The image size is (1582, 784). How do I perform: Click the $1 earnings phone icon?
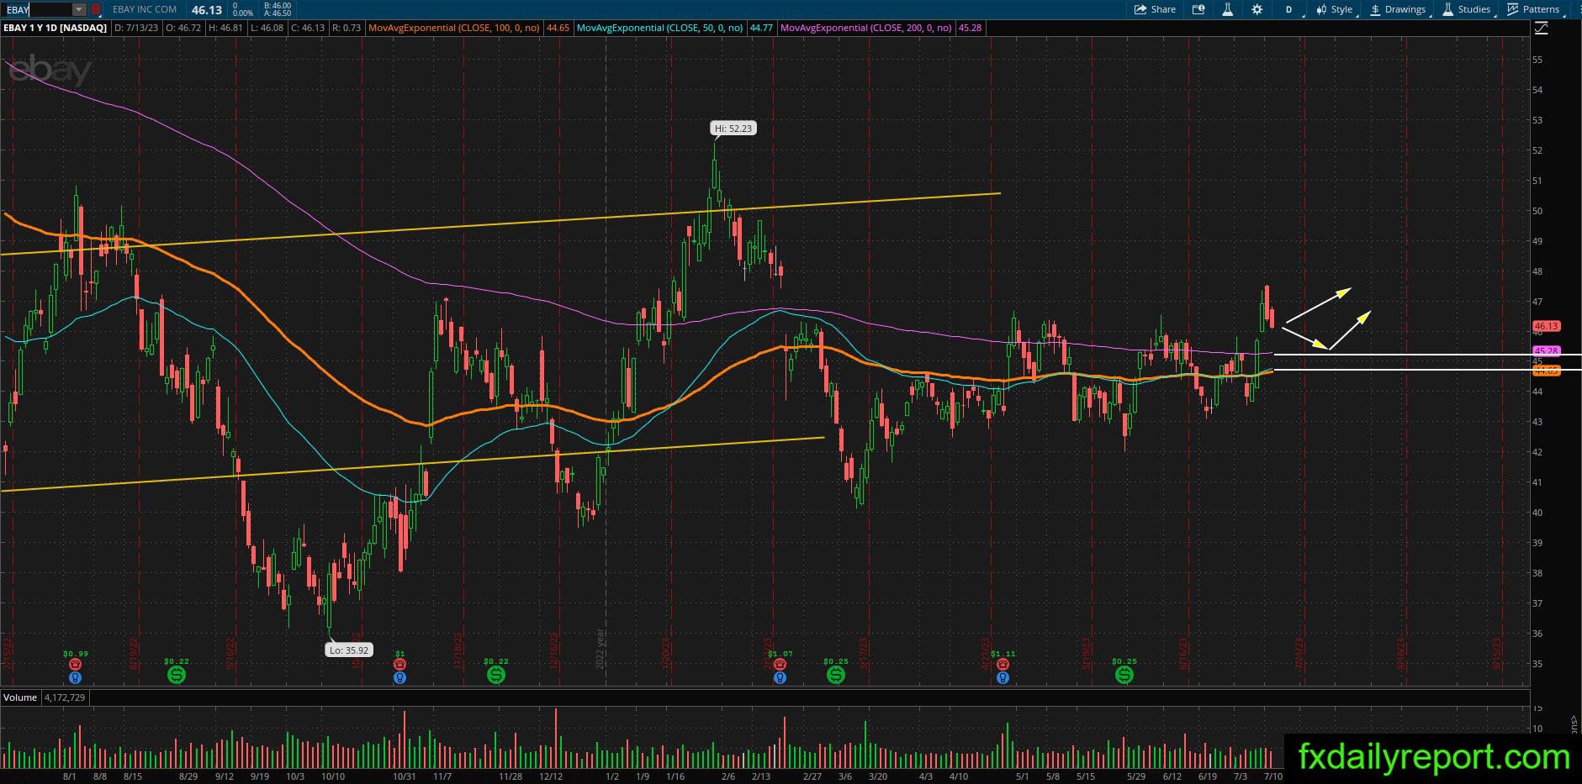click(x=399, y=664)
